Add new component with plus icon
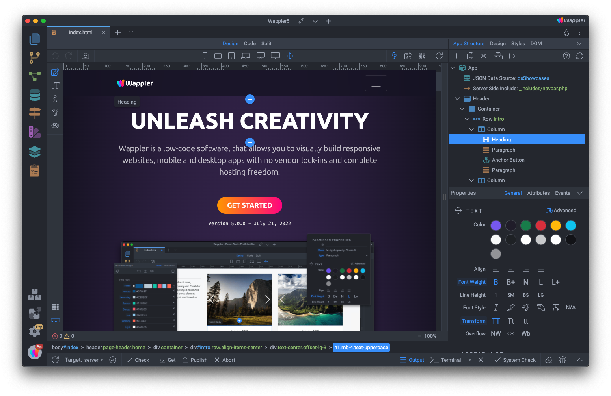611x396 pixels. tap(457, 56)
